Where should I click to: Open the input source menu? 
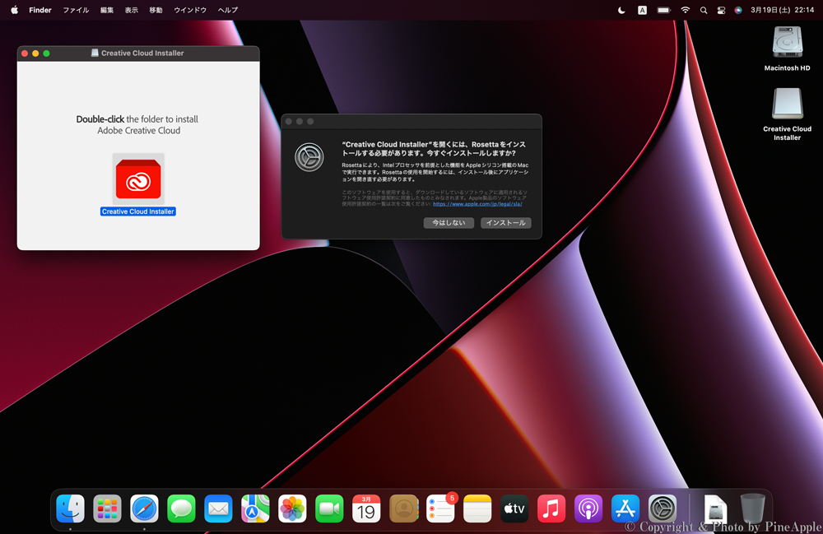point(642,10)
